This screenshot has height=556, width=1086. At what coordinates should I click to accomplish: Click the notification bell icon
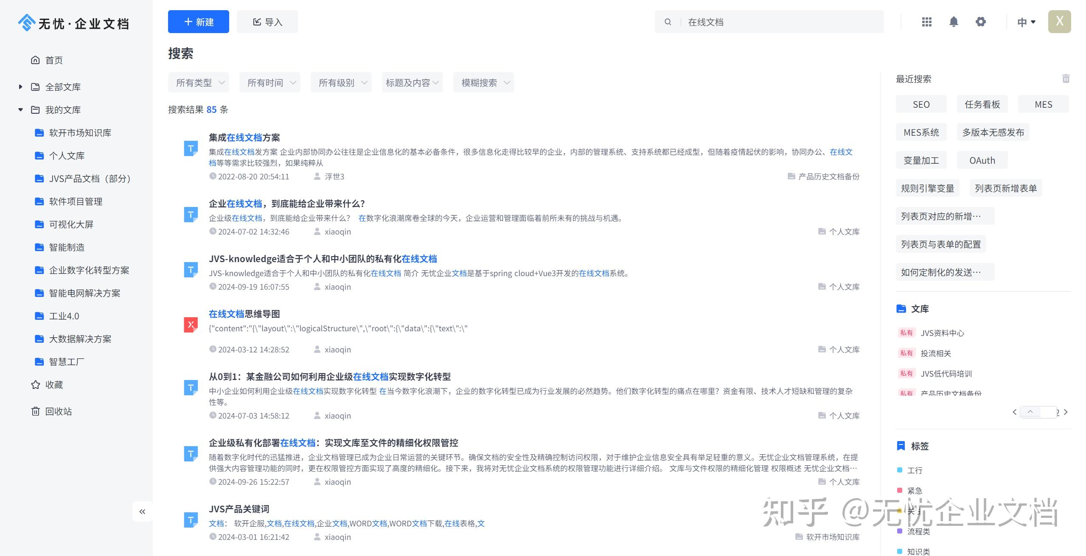tap(954, 22)
